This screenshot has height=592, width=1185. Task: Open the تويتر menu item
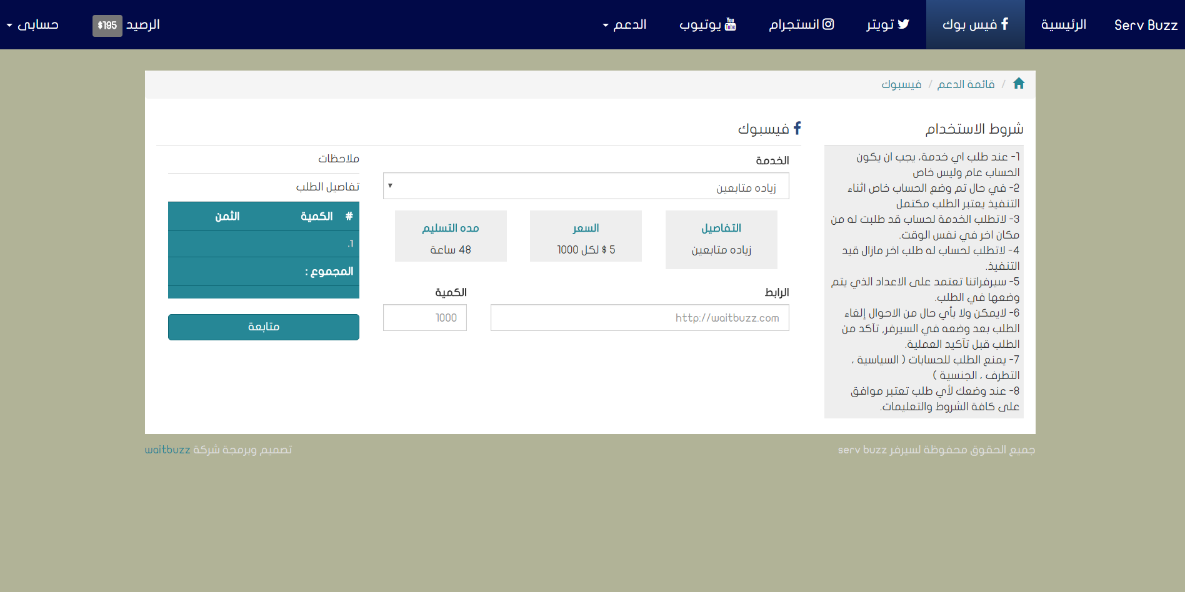tap(887, 24)
